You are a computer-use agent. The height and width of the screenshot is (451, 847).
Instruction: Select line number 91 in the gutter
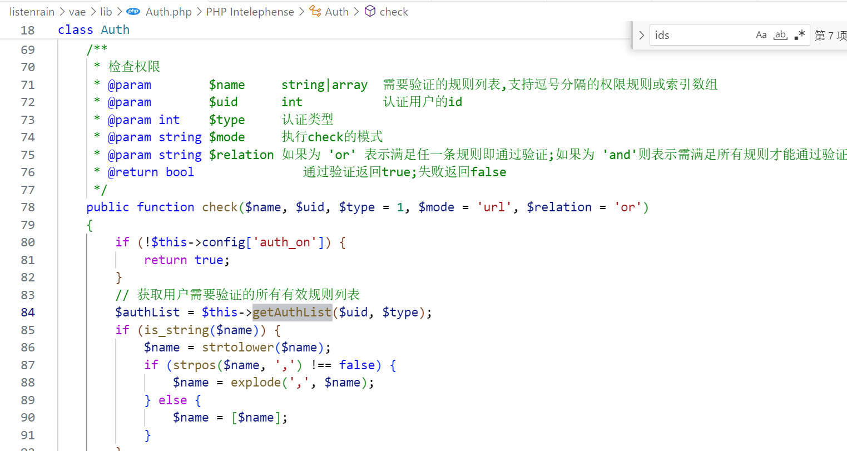pyautogui.click(x=28, y=435)
